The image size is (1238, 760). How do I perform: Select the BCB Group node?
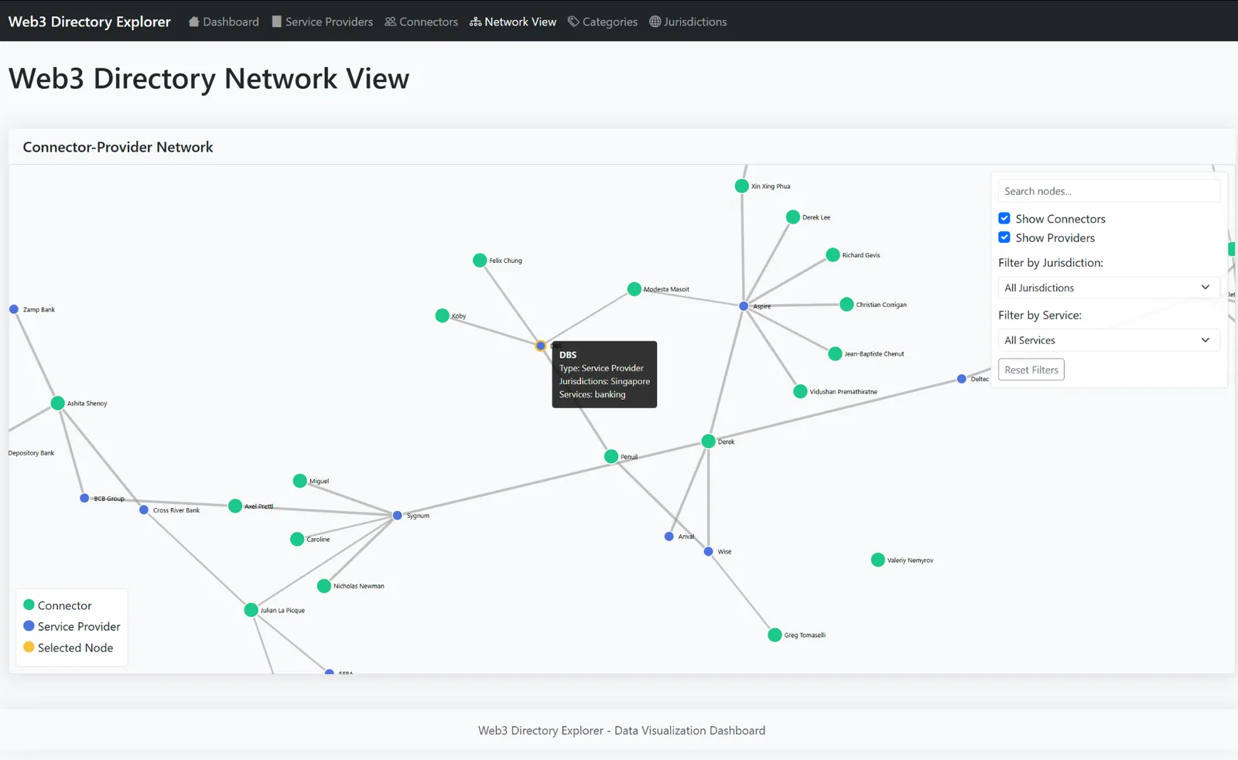coord(84,499)
